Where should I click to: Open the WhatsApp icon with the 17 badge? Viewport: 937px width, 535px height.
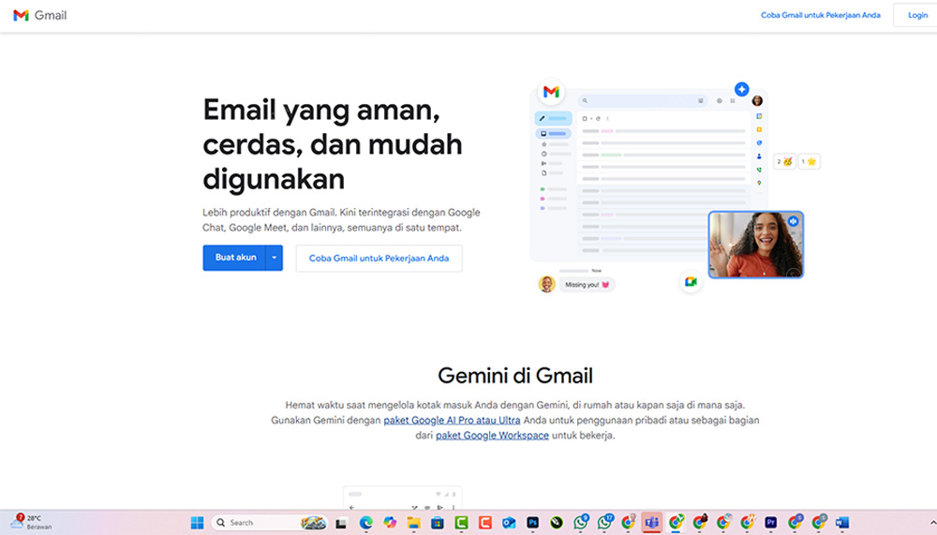click(x=604, y=523)
